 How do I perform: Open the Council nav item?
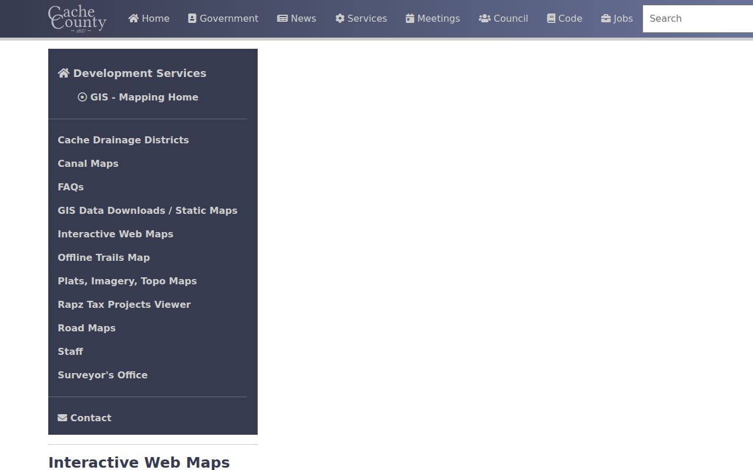504,19
